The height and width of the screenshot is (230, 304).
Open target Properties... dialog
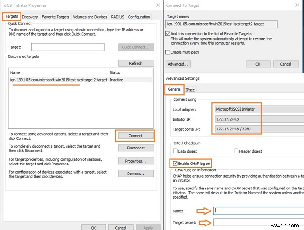[x=135, y=161]
